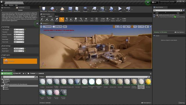Screen dimensions: 186x105
Task: Toggle visibility of mobile_environment world outliner row
Action: 154,15
